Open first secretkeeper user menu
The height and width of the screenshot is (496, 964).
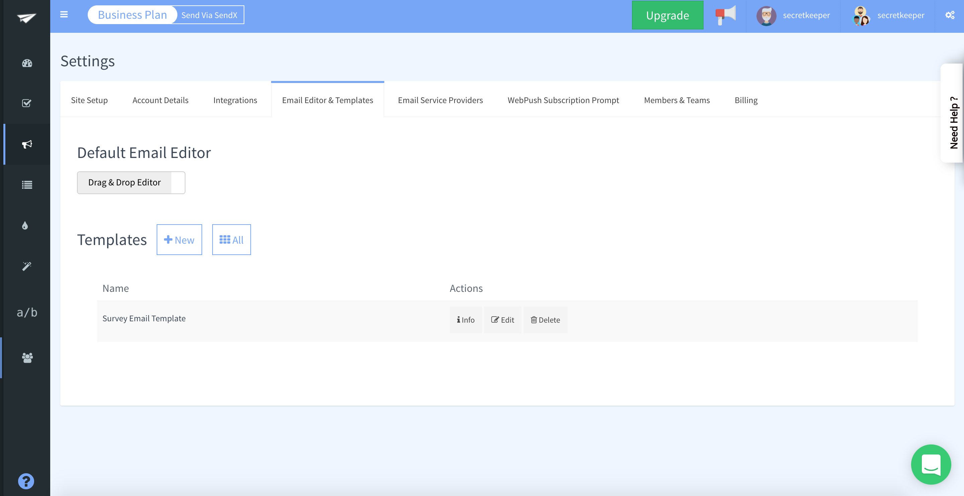pyautogui.click(x=806, y=15)
